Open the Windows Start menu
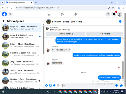Image resolution: width=126 pixels, height=94 pixels. coord(3,91)
